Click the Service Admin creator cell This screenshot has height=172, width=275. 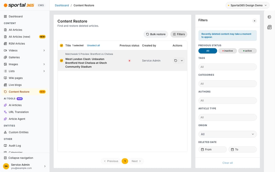tap(151, 61)
